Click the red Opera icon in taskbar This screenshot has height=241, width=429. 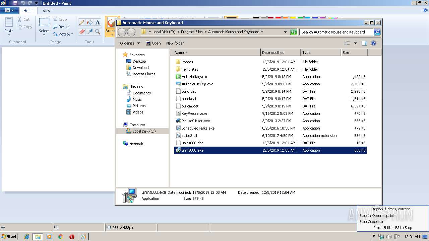72,237
